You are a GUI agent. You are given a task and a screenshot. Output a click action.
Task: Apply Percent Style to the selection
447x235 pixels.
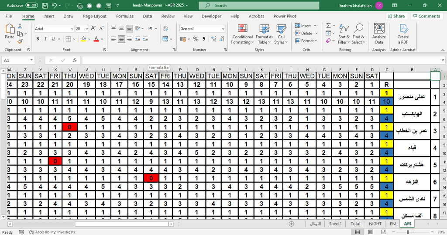click(x=196, y=39)
